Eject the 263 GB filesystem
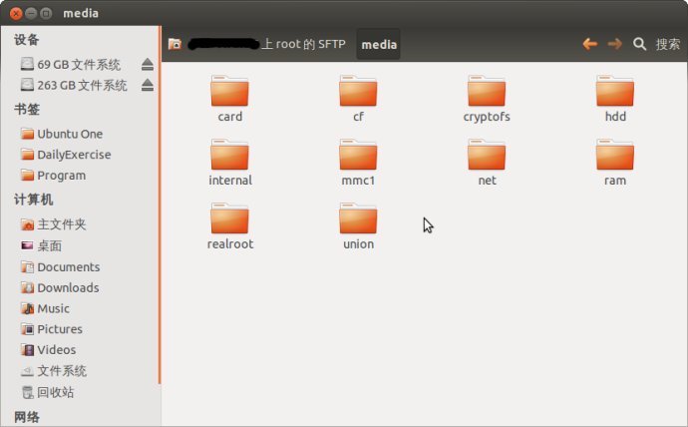The height and width of the screenshot is (427, 688). [x=148, y=86]
